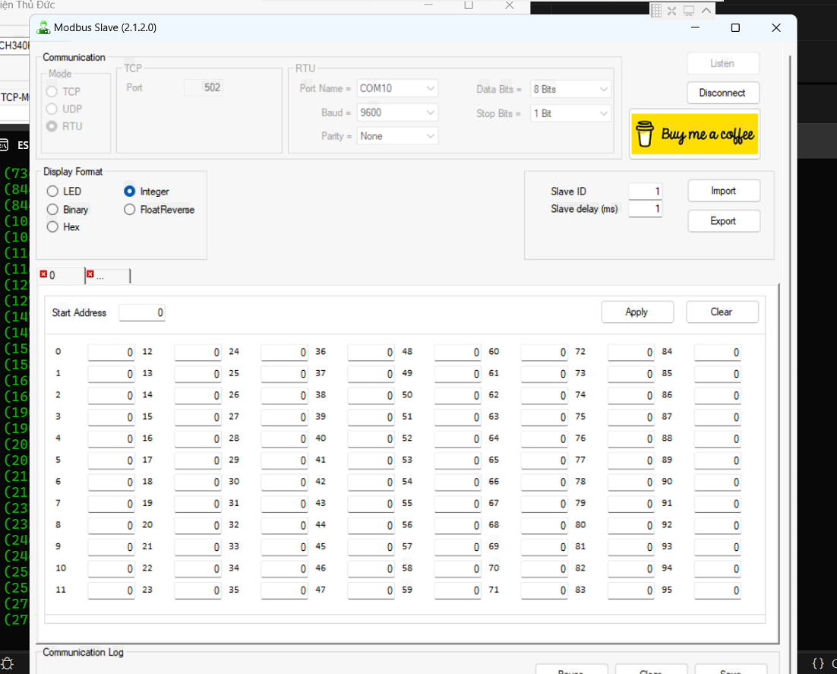Choose the Hex display format option
The image size is (837, 674).
coord(52,227)
